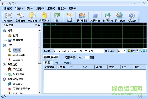Open 浏览日志 browse logs tool
This screenshot has height=99, width=148.
point(20,17)
